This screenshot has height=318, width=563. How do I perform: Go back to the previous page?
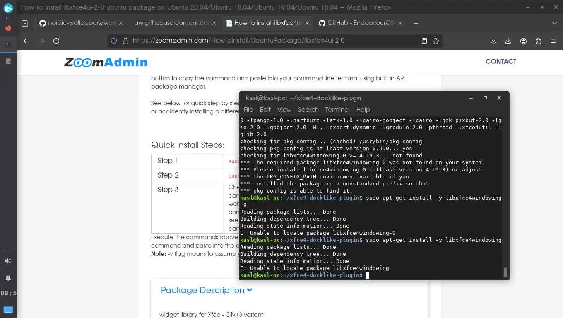click(x=26, y=41)
